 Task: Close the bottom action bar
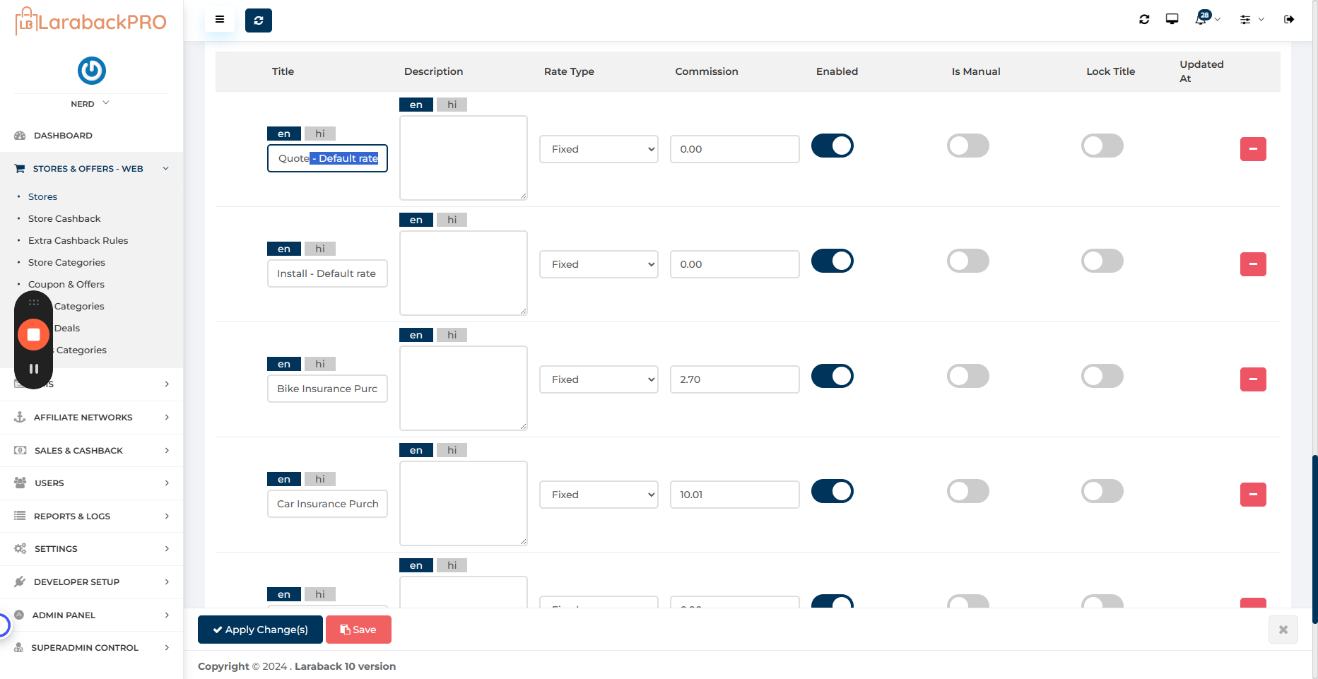(x=1283, y=630)
